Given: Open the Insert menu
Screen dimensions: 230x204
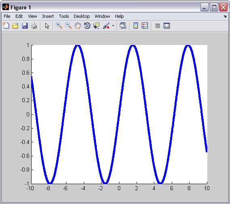Looking at the screenshot, I should [x=48, y=16].
